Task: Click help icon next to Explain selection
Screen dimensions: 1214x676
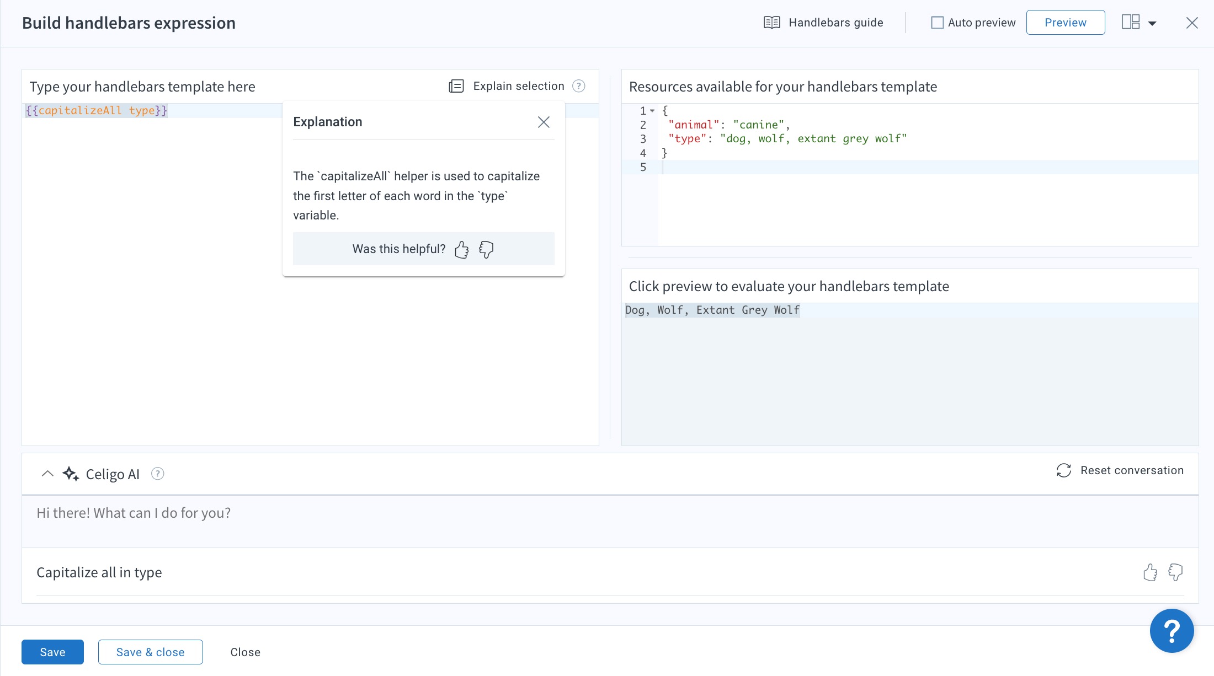Action: [x=578, y=86]
